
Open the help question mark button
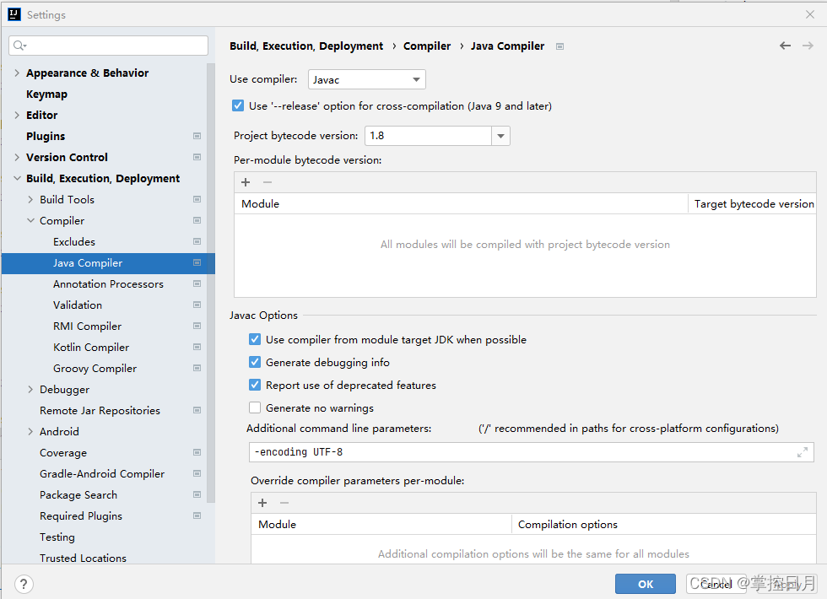(24, 584)
